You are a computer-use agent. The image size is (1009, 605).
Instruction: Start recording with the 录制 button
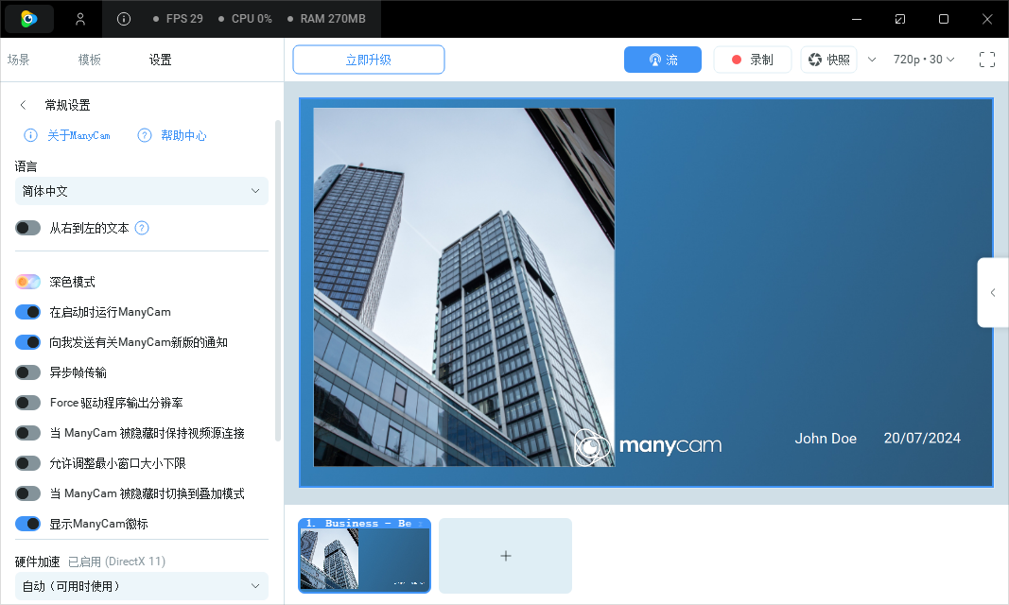pos(752,60)
